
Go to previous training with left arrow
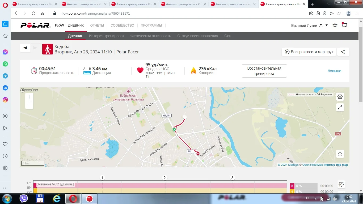[x=25, y=48]
